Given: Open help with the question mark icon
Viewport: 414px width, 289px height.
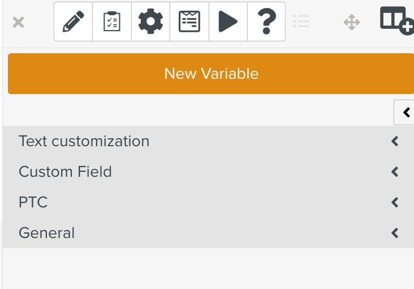Looking at the screenshot, I should pos(266,22).
